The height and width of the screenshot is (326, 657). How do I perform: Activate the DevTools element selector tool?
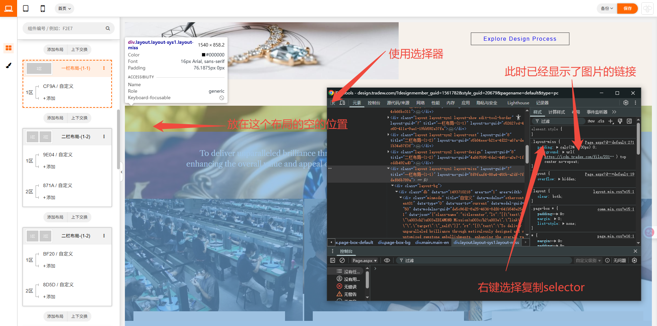pos(333,103)
